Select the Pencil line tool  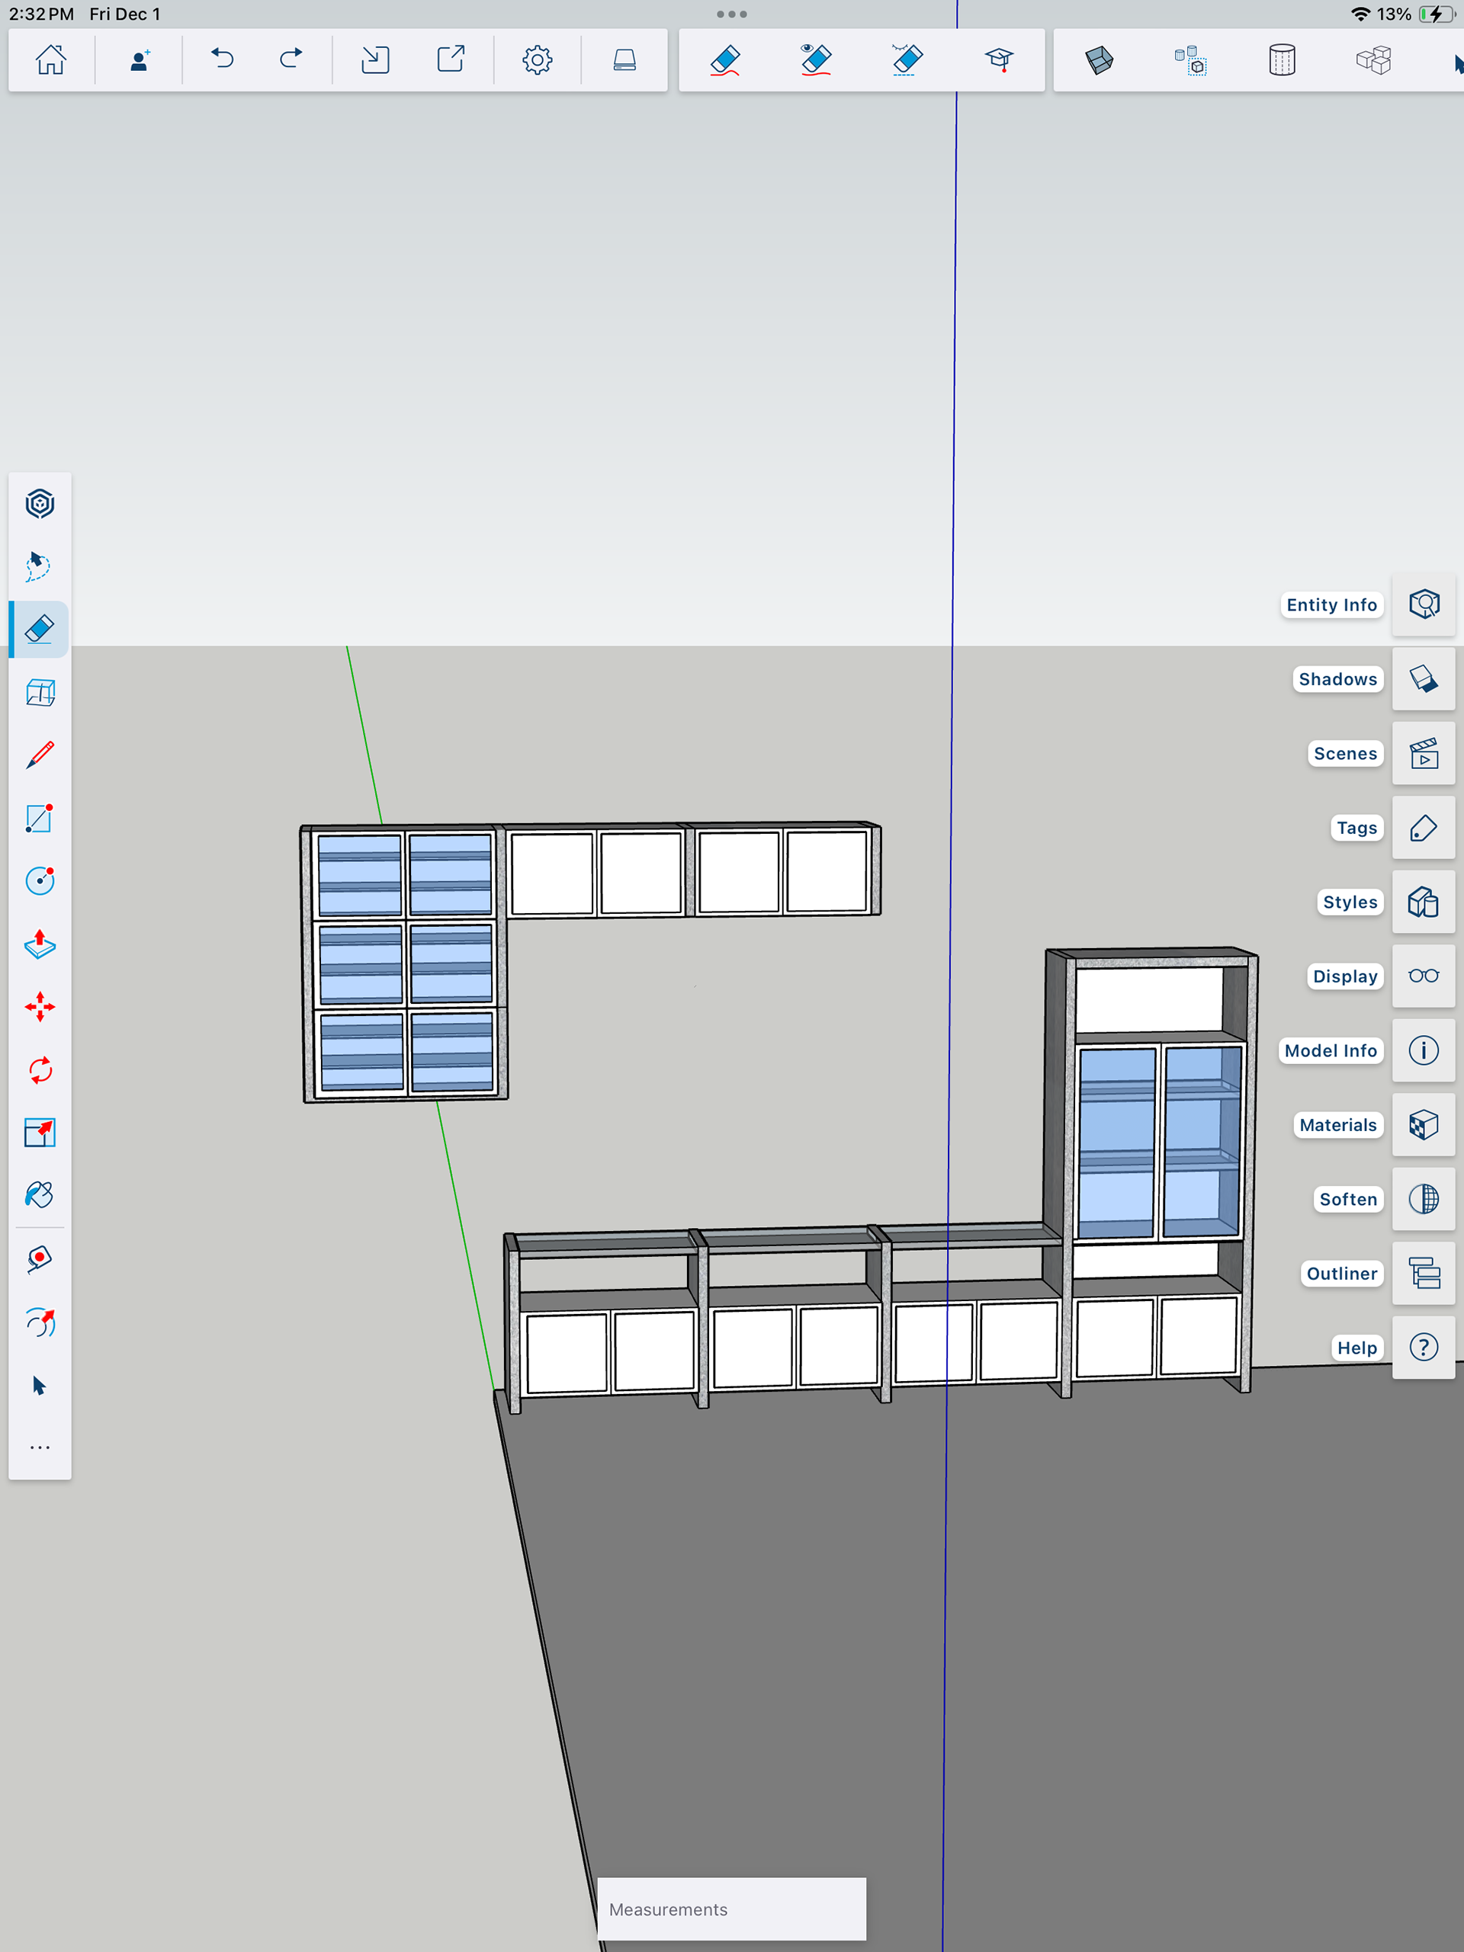pos(40,755)
